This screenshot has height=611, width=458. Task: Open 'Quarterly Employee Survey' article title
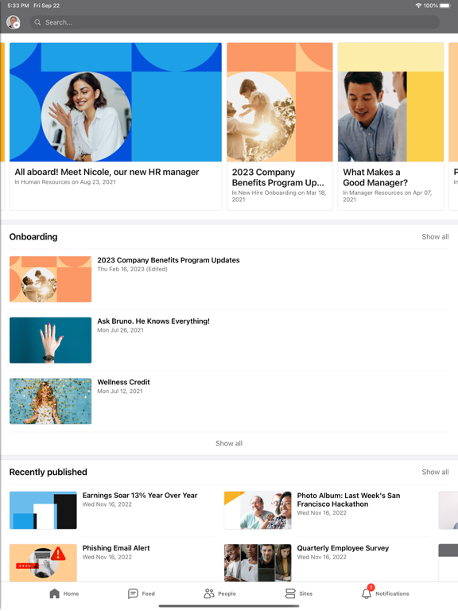pos(343,548)
